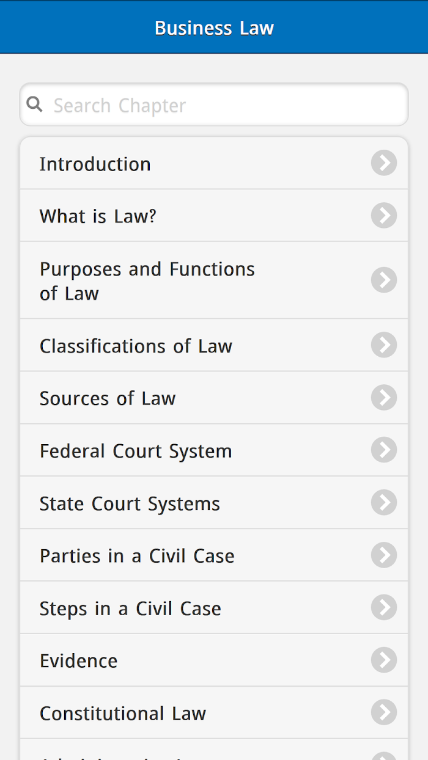Image resolution: width=428 pixels, height=760 pixels.
Task: Tap the arrow icon next to Sources of Law
Action: click(384, 398)
